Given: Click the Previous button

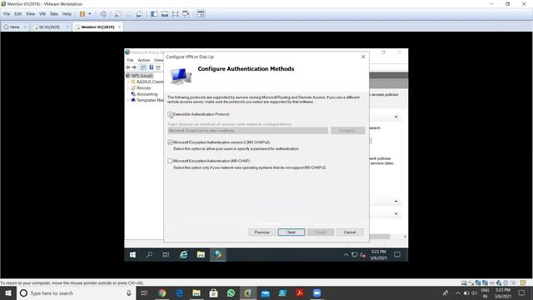Looking at the screenshot, I should click(x=262, y=232).
